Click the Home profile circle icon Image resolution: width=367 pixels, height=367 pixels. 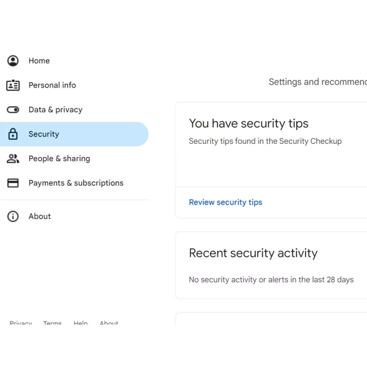tap(13, 61)
